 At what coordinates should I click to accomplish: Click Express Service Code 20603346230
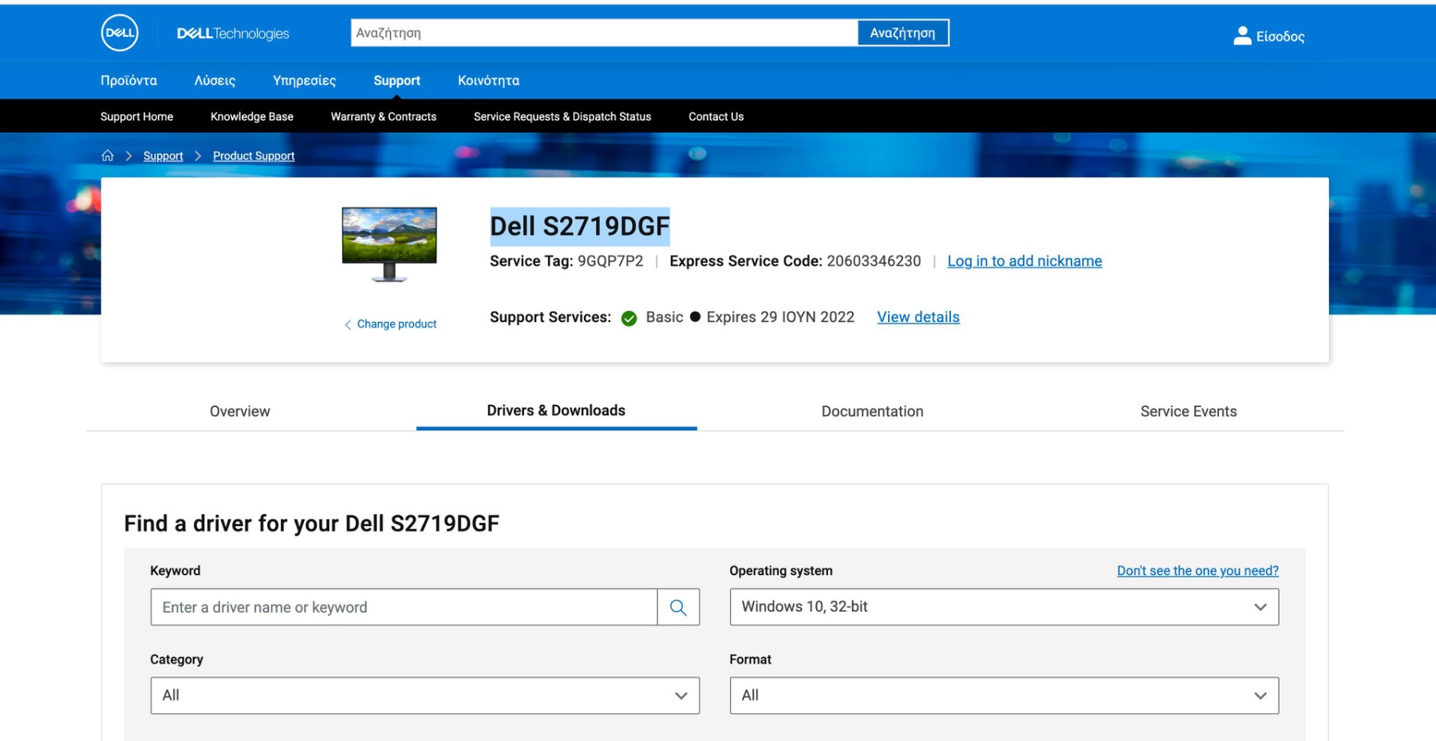pos(795,261)
